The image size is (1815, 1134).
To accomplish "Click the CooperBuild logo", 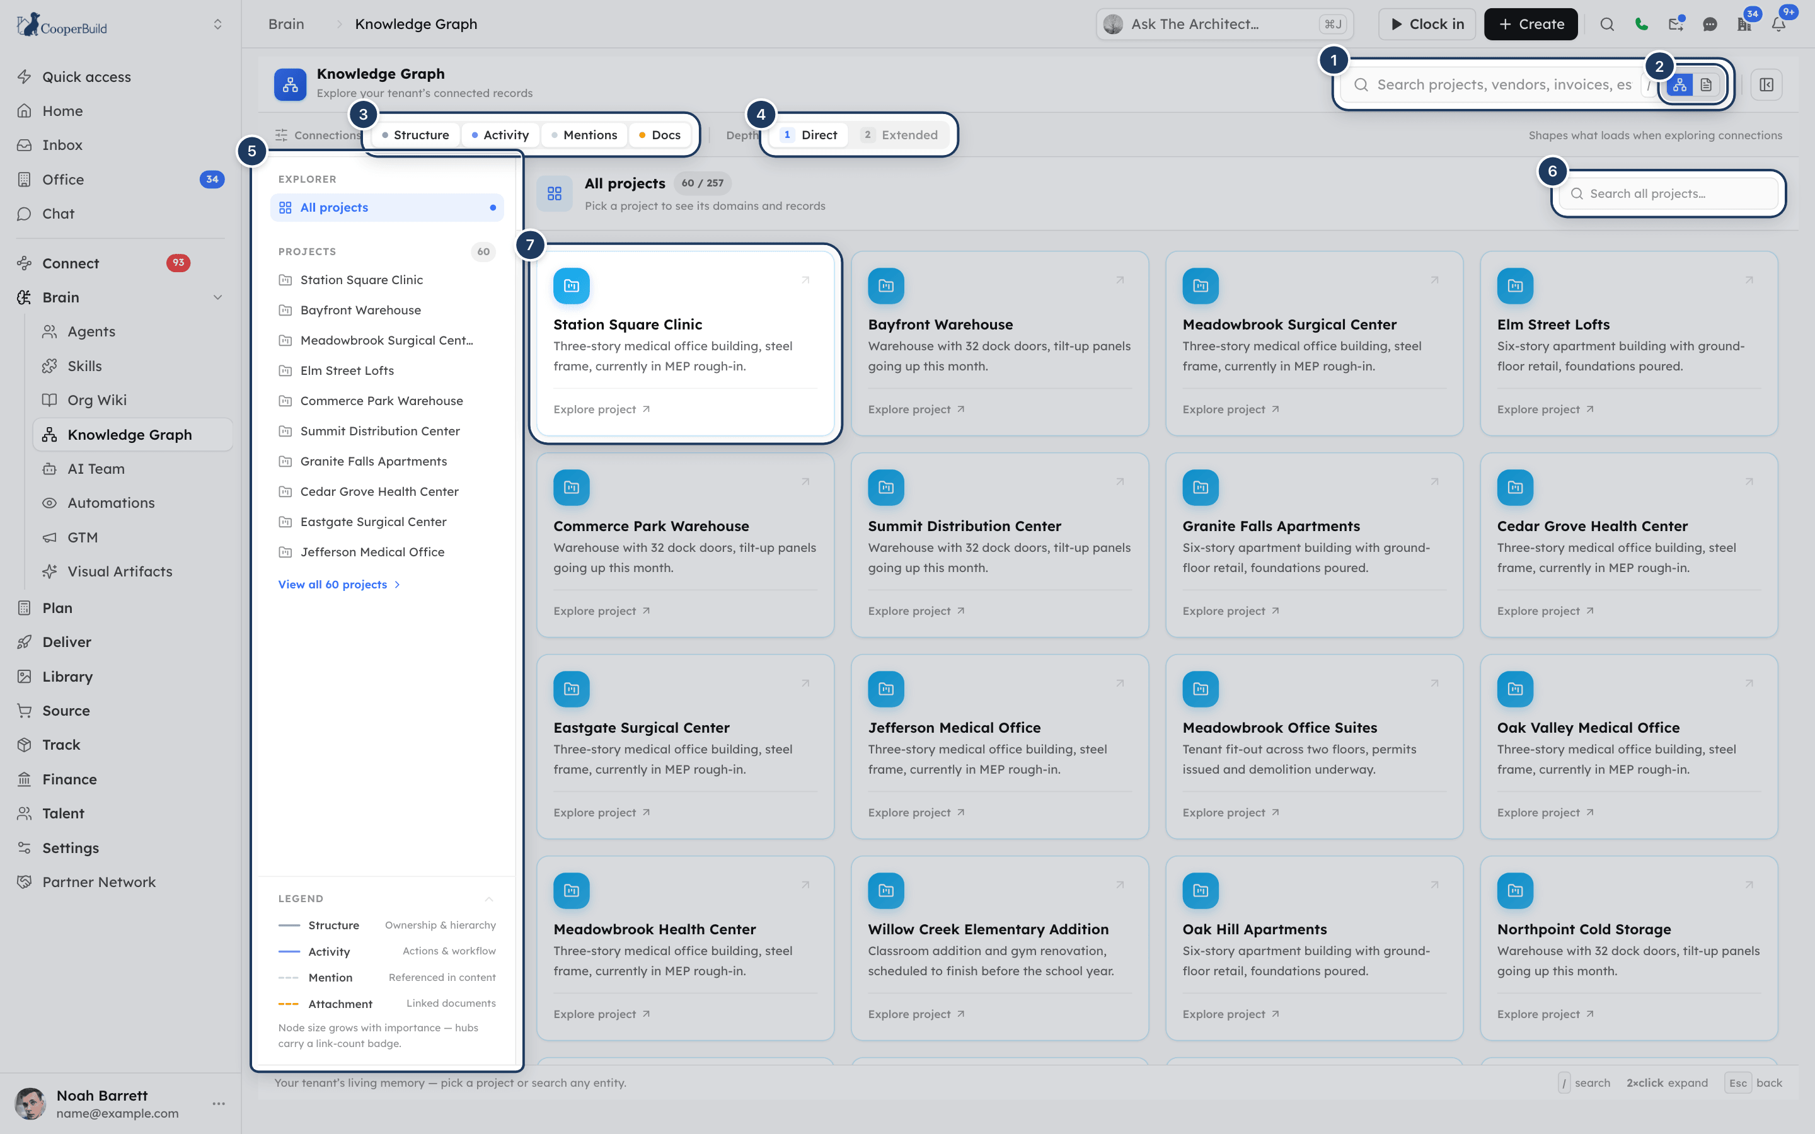I will pos(62,25).
